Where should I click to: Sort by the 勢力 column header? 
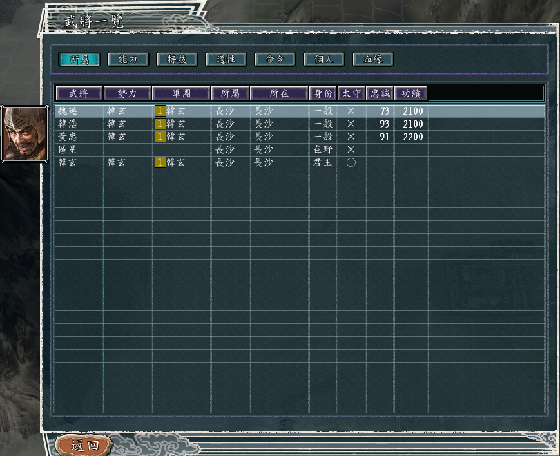point(128,93)
